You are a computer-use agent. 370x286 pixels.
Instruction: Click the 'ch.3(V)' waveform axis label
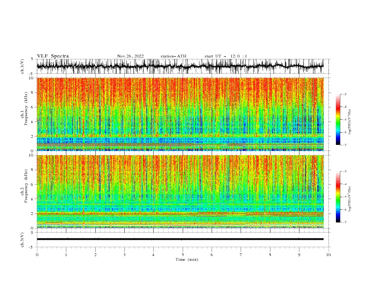(x=22, y=240)
